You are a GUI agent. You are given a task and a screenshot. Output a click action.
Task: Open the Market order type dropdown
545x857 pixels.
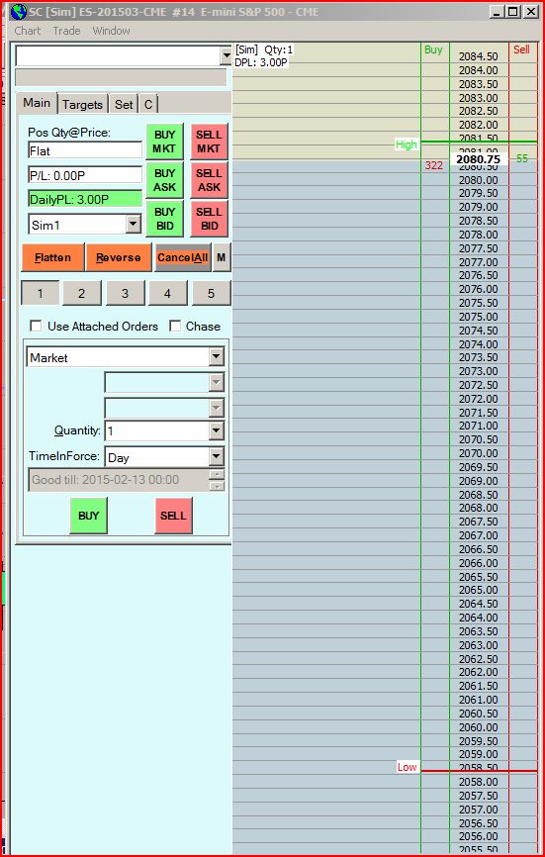point(217,357)
